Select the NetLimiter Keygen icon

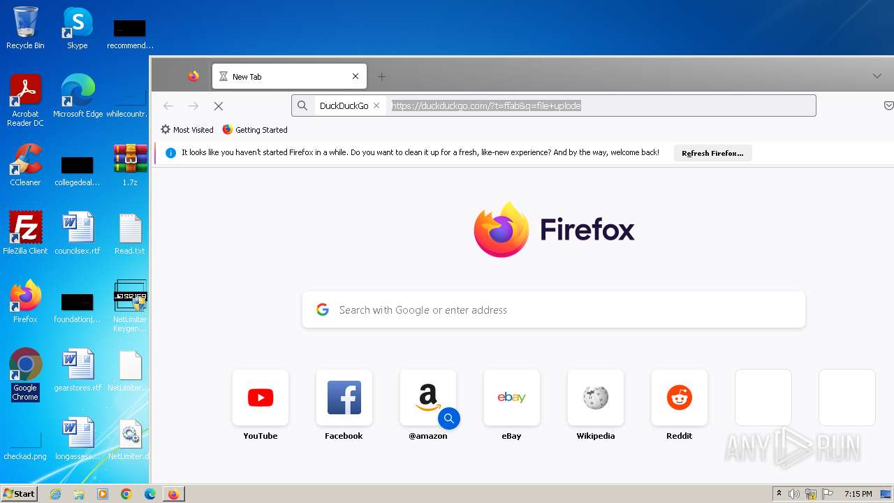click(x=130, y=305)
